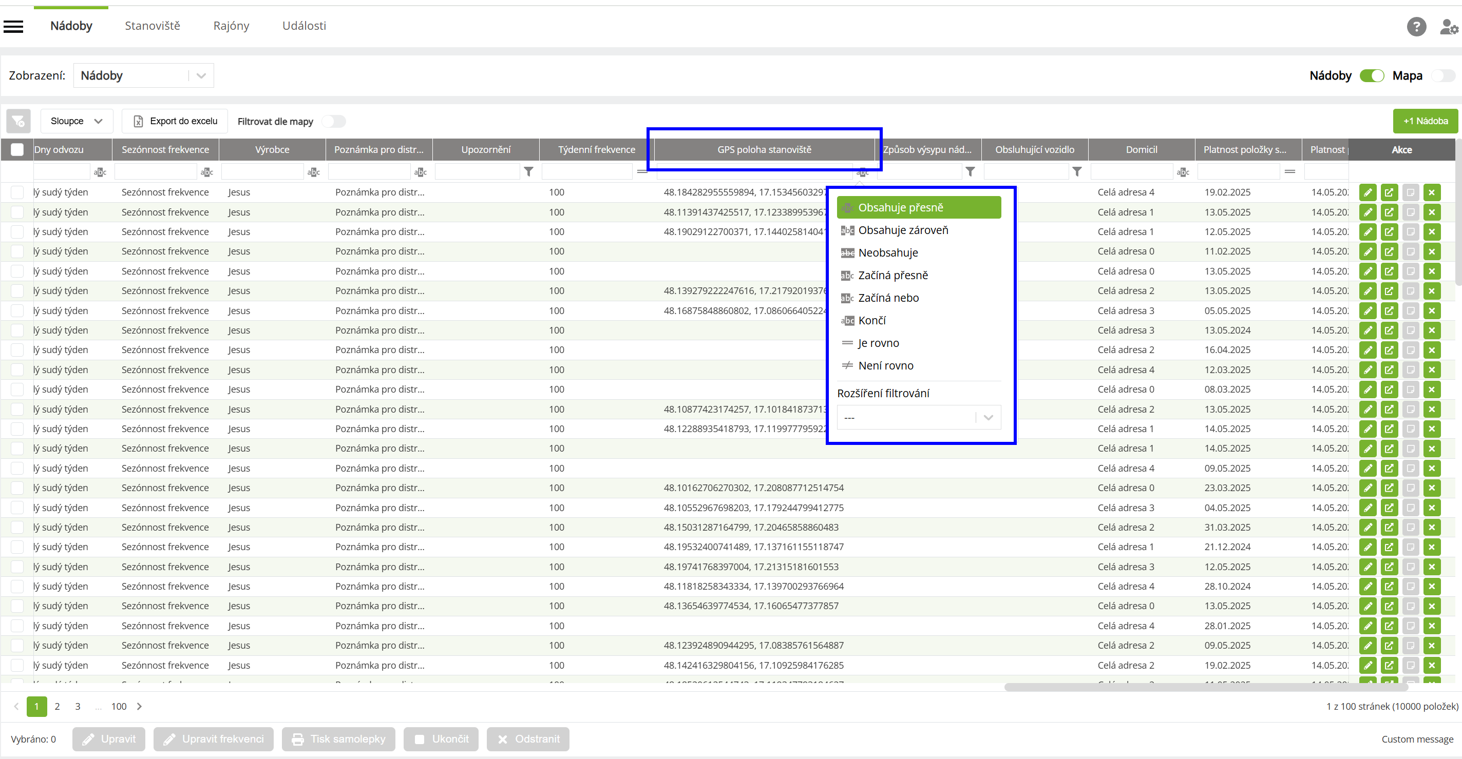Screen dimensions: 1462x759
Task: Go to pagination page 2
Action: coord(57,706)
